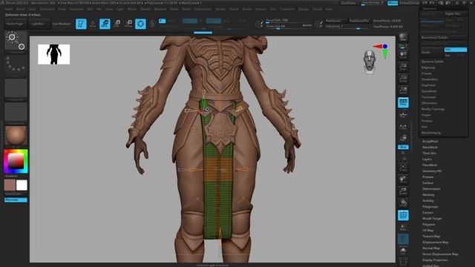This screenshot has width=475, height=267.
Task: Toggle PolyFrame display button
Action: pyautogui.click(x=403, y=215)
